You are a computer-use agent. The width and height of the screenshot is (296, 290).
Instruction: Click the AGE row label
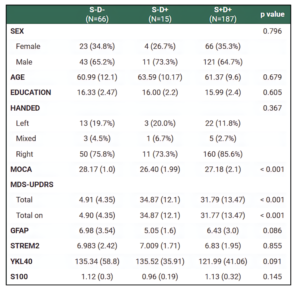(18, 77)
